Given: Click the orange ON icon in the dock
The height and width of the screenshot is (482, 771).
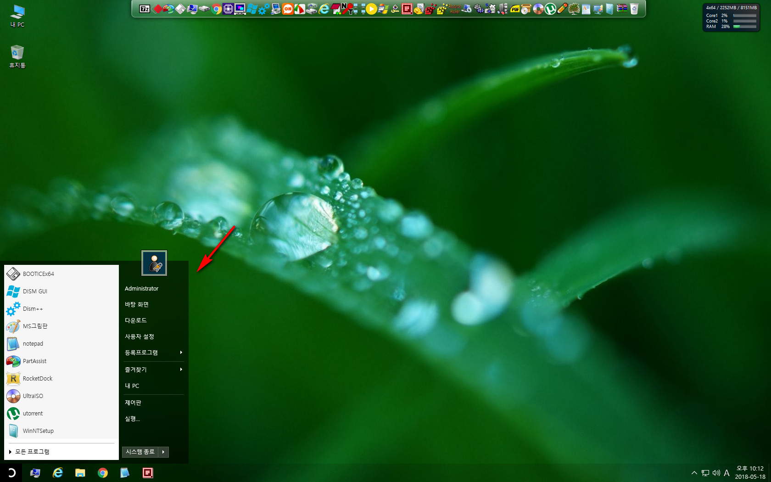Looking at the screenshot, I should (x=288, y=9).
